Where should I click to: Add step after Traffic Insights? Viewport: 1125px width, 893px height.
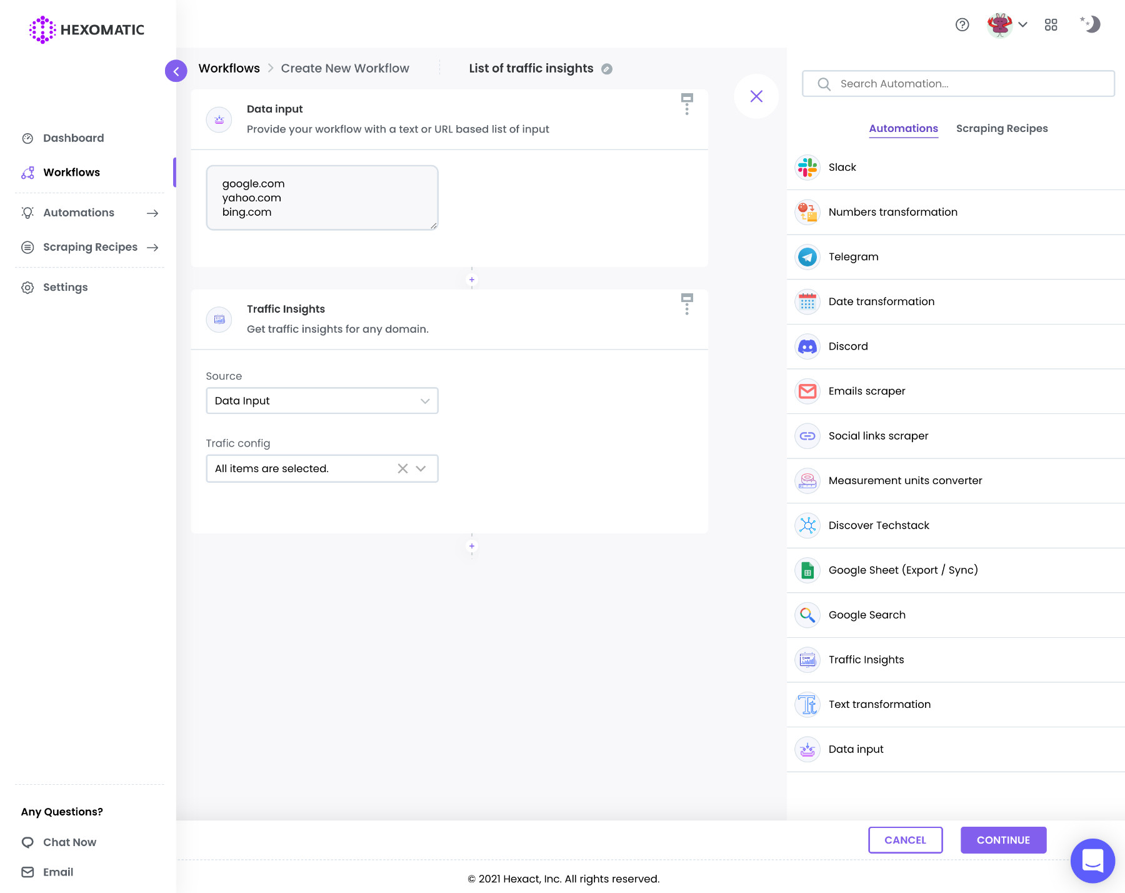point(472,546)
